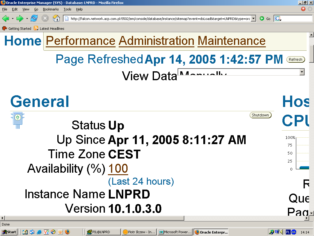This screenshot has width=314, height=236.
Task: Open the Forward history dropdown arrow
Action: pos(27,19)
